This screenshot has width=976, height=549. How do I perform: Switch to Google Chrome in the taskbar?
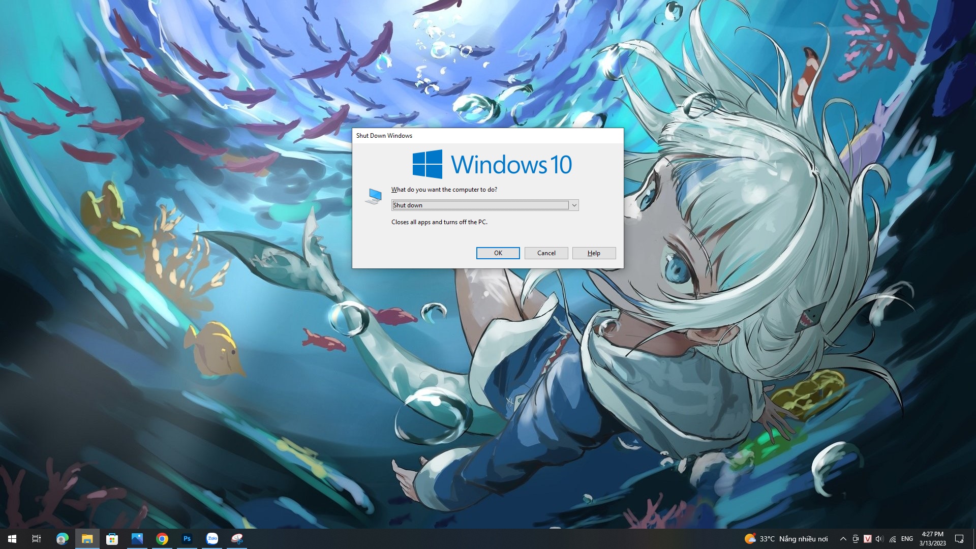pos(162,539)
